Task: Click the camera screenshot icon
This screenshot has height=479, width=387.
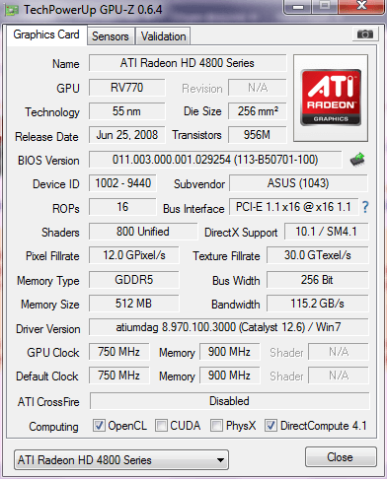Action: [364, 34]
